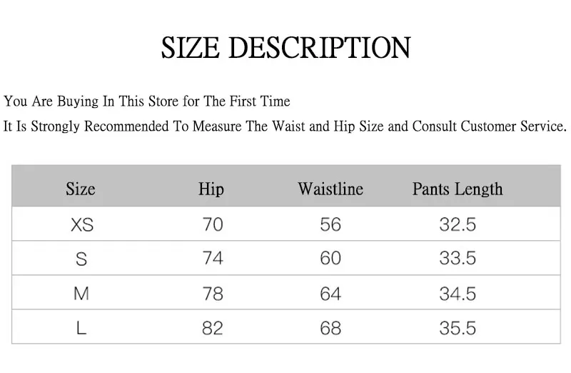Screen dimensions: 571x373
Task: Select the Waistline column header
Action: pyautogui.click(x=330, y=189)
